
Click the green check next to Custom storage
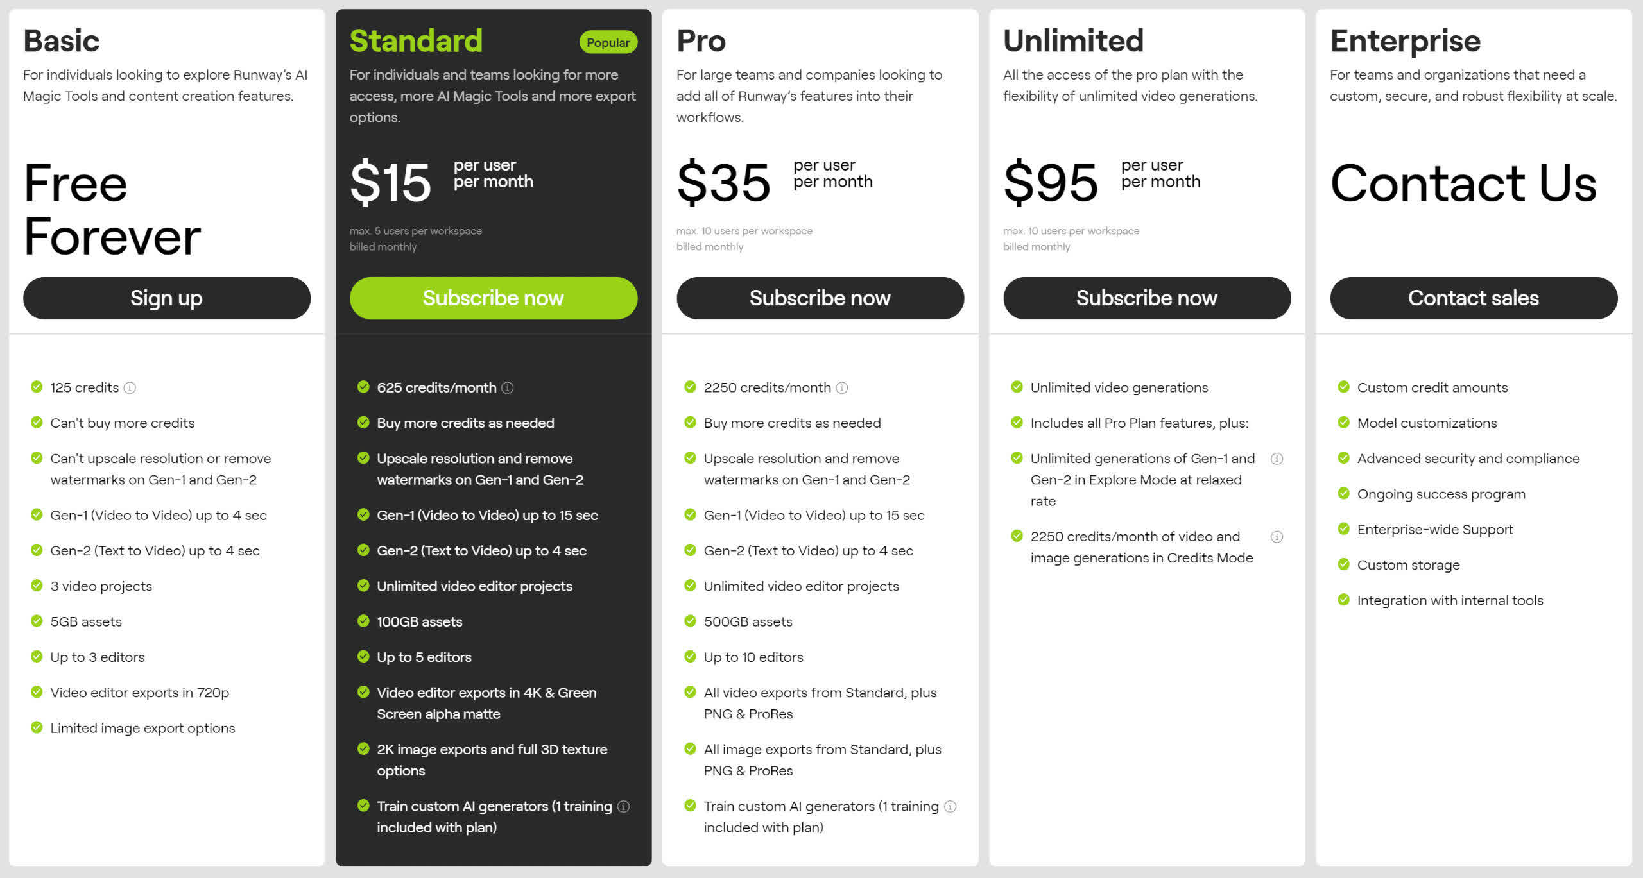tap(1343, 564)
